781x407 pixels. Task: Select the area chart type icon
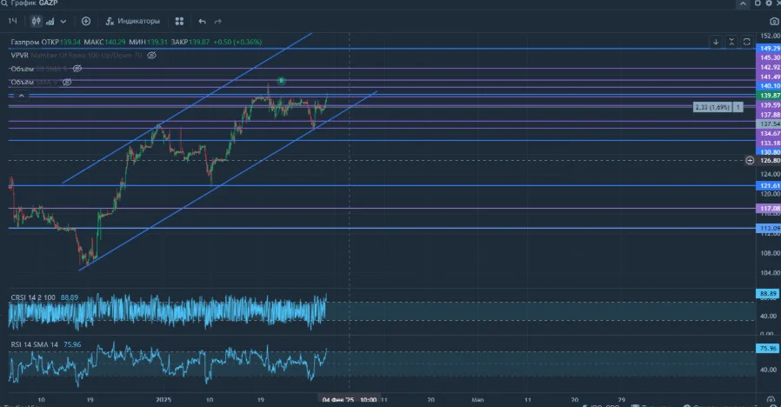pos(50,21)
